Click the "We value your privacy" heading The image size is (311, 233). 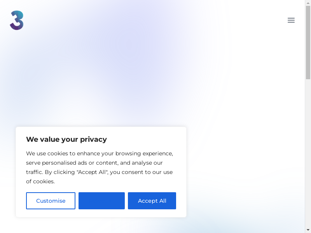click(x=66, y=139)
